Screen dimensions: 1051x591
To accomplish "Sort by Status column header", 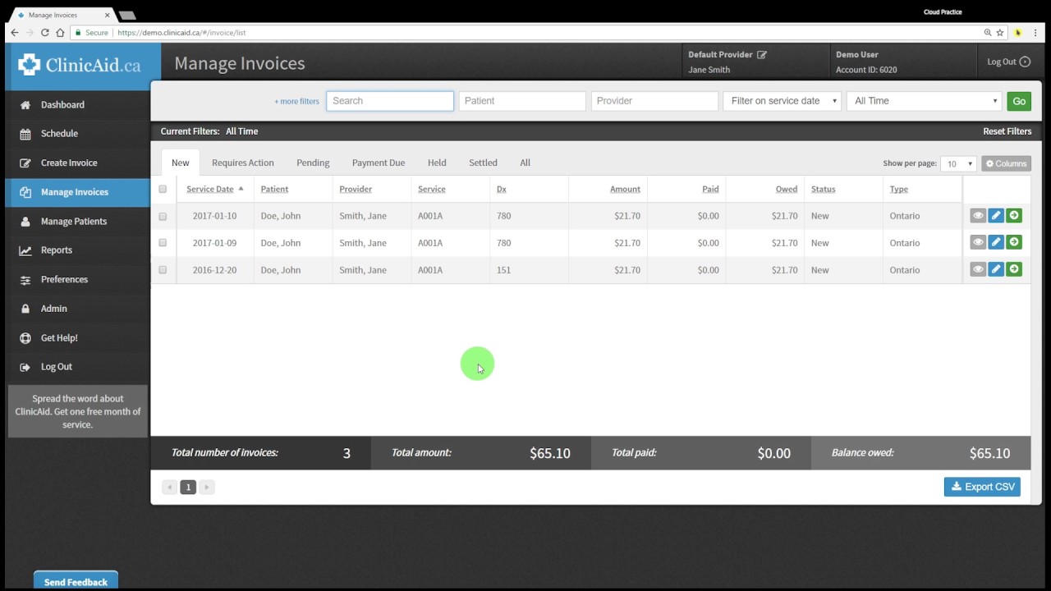I will (823, 189).
